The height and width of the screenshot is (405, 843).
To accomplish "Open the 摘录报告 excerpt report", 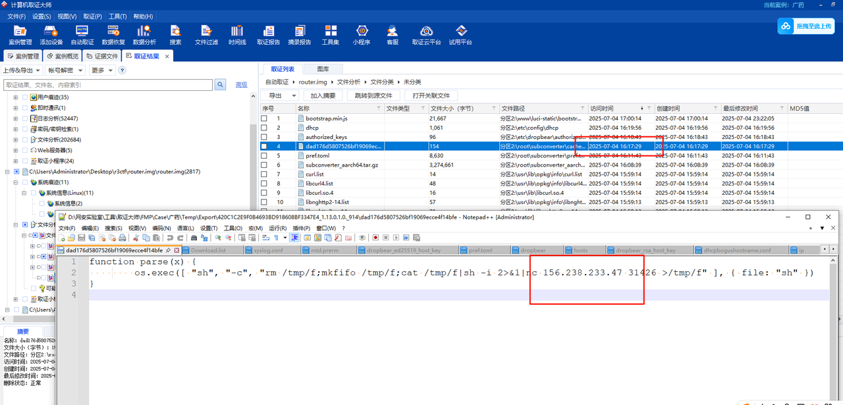I will [300, 34].
